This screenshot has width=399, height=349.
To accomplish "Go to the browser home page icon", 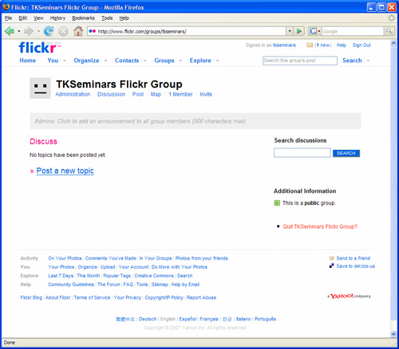I will point(78,31).
